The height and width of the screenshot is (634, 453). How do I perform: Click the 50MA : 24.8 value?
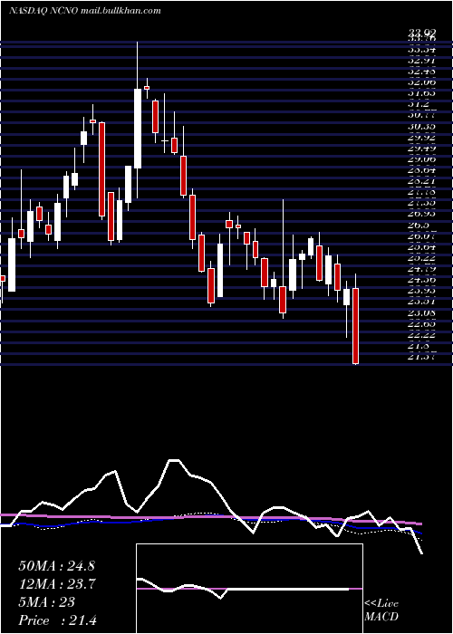[x=56, y=566]
